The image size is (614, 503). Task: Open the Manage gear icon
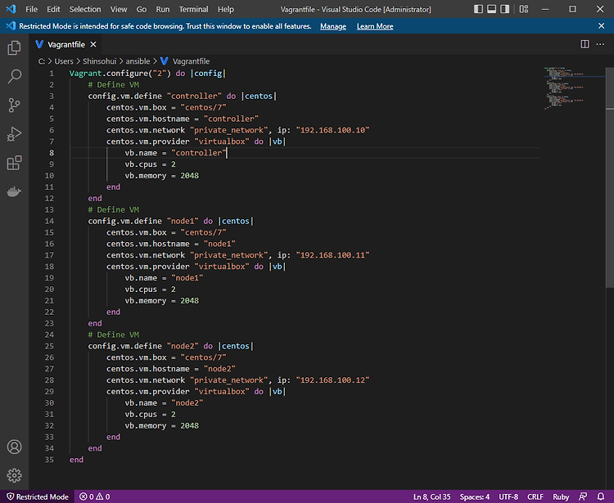[x=14, y=475]
